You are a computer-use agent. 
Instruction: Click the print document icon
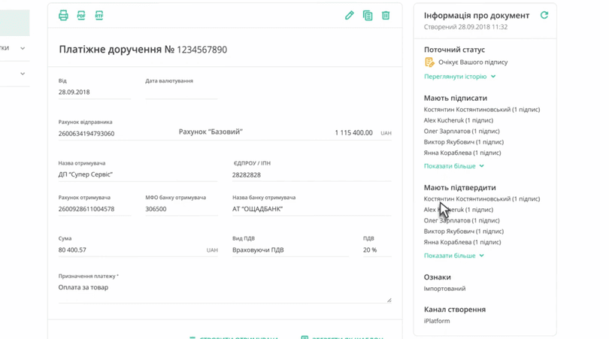63,16
